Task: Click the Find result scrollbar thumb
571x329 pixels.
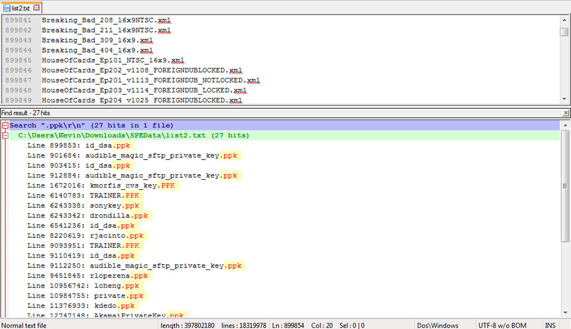Action: 565,186
